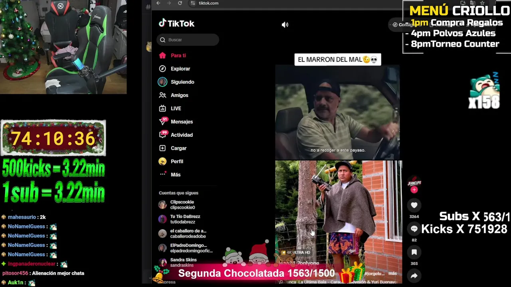Viewport: 511px width, 287px height.
Task: Click the playing TikTok video
Action: pyautogui.click(x=338, y=167)
